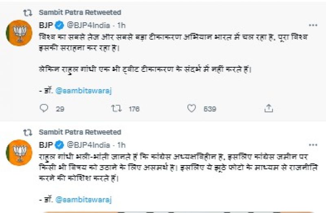Click the BJP name on second tweet
This screenshot has width=326, height=213.
pos(46,145)
